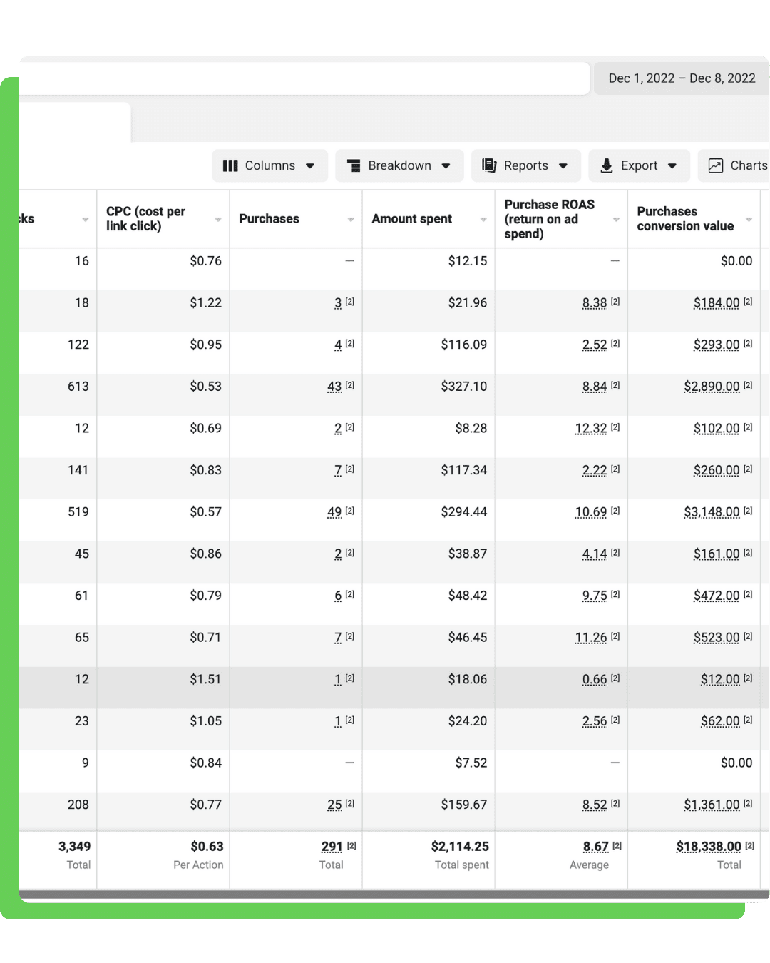
Task: Click the 10.69 ROAS value
Action: coord(591,512)
